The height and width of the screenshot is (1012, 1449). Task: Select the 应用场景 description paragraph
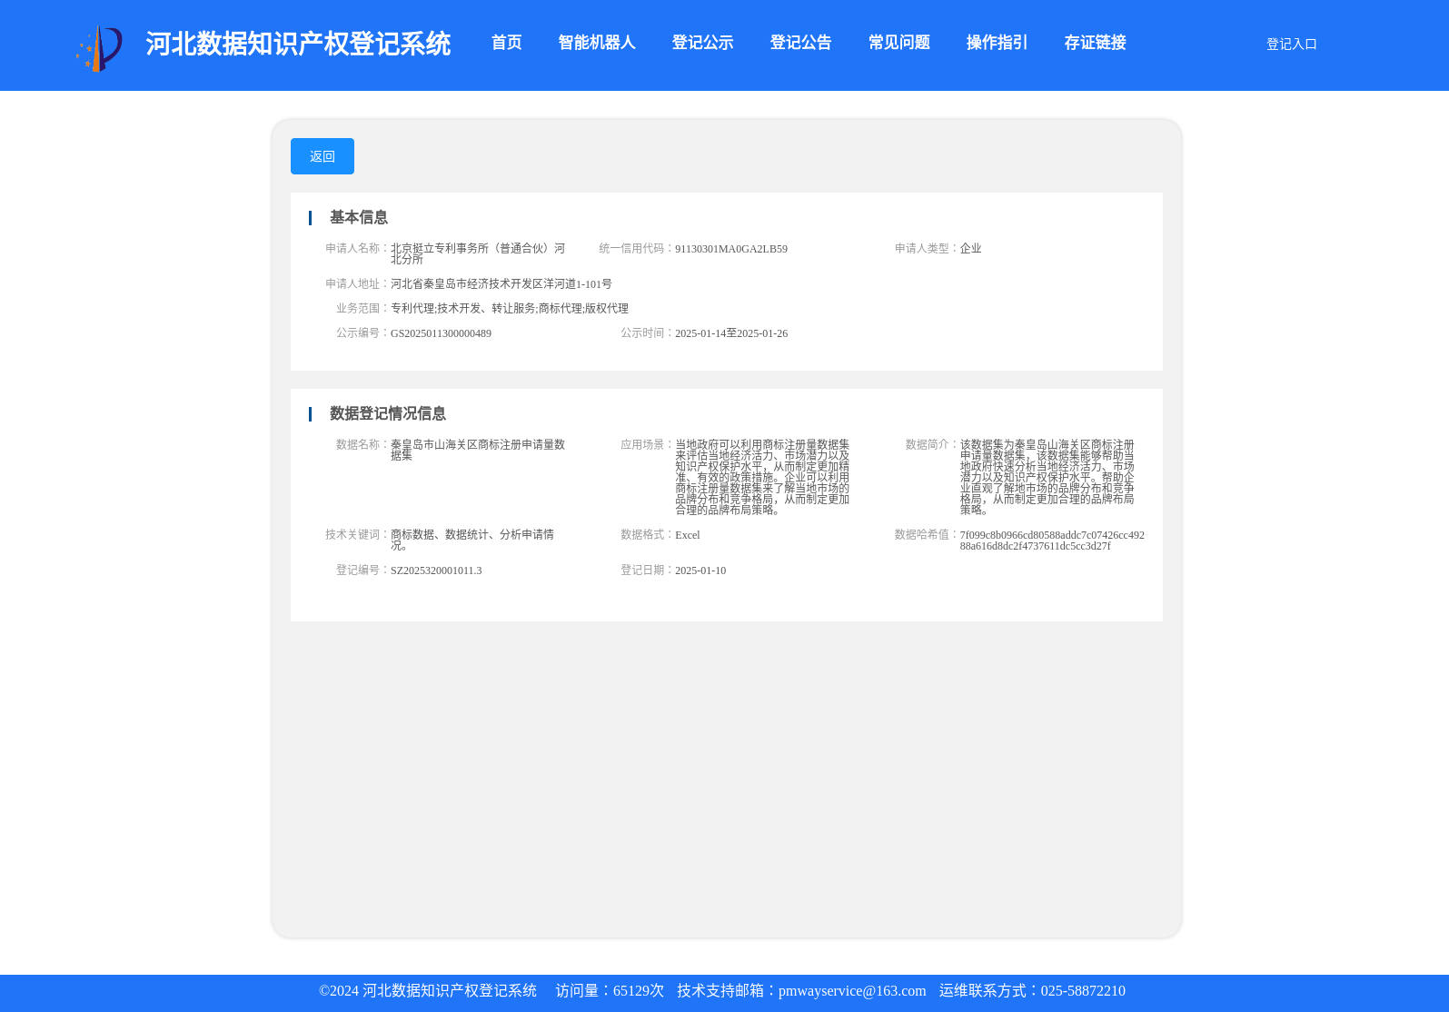(x=762, y=477)
